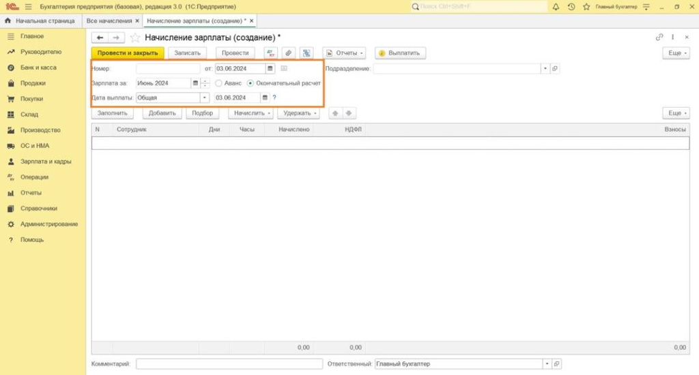Click the Провести и закрыть button
Image resolution: width=699 pixels, height=375 pixels.
(128, 53)
